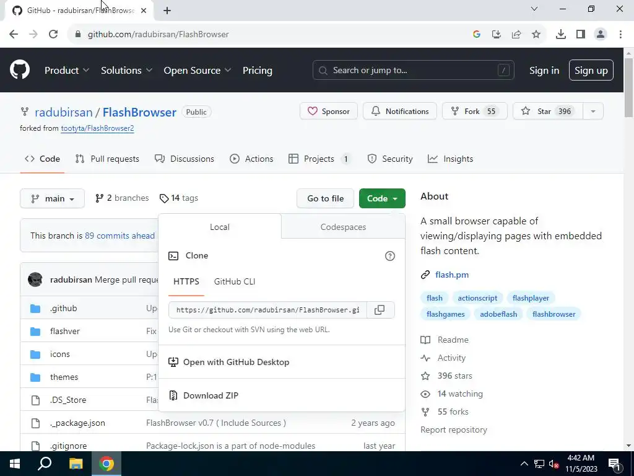Click the .DS_Store file icon

pos(35,400)
